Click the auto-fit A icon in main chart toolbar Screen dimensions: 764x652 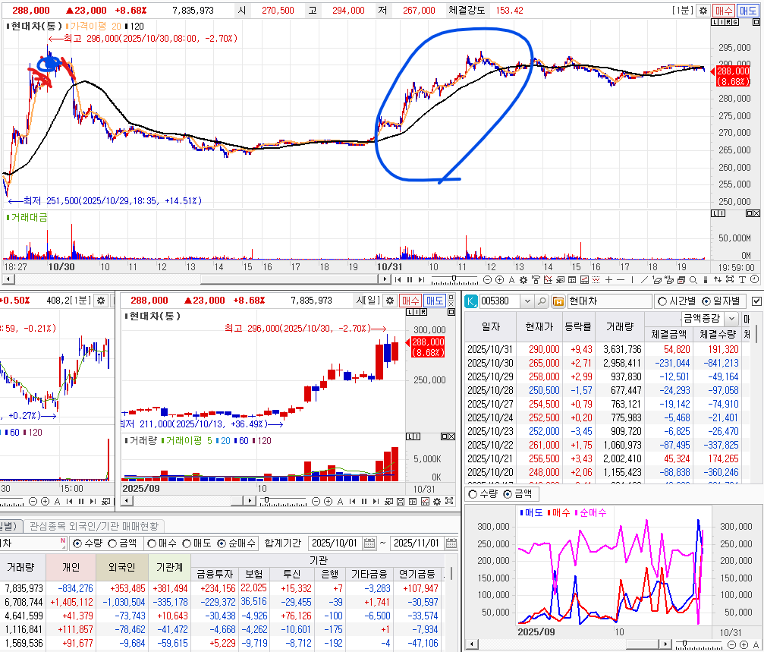tap(511, 280)
